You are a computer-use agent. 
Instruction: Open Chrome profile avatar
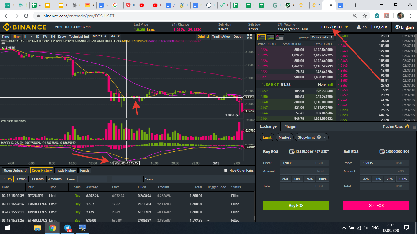coord(401,16)
